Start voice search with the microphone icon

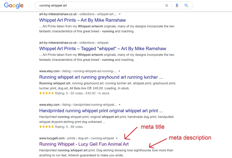tap(177, 5)
